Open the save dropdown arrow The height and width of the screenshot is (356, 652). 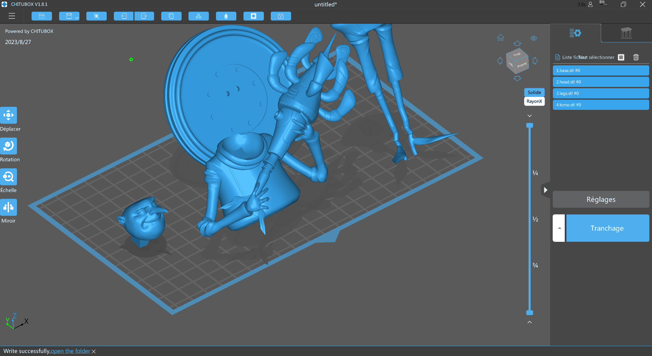pyautogui.click(x=77, y=17)
